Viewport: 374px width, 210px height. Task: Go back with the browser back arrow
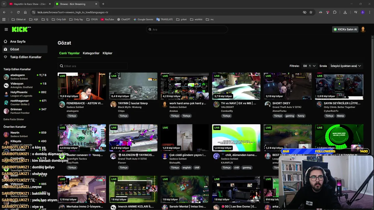pos(4,12)
